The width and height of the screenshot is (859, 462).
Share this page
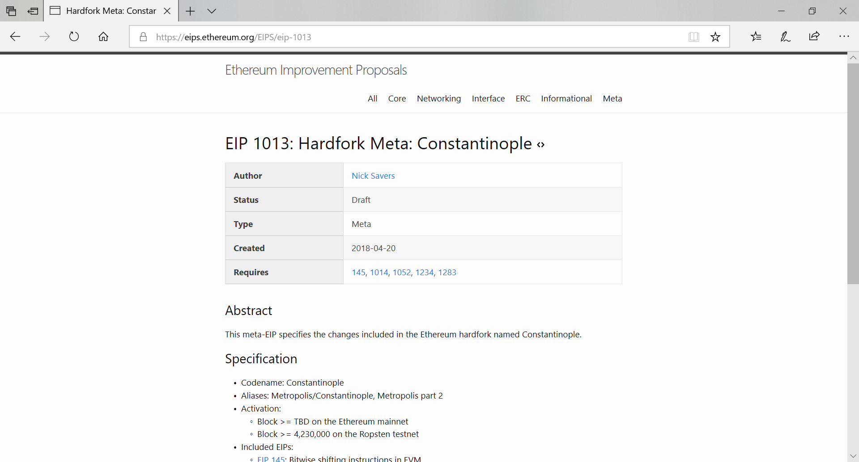(814, 37)
